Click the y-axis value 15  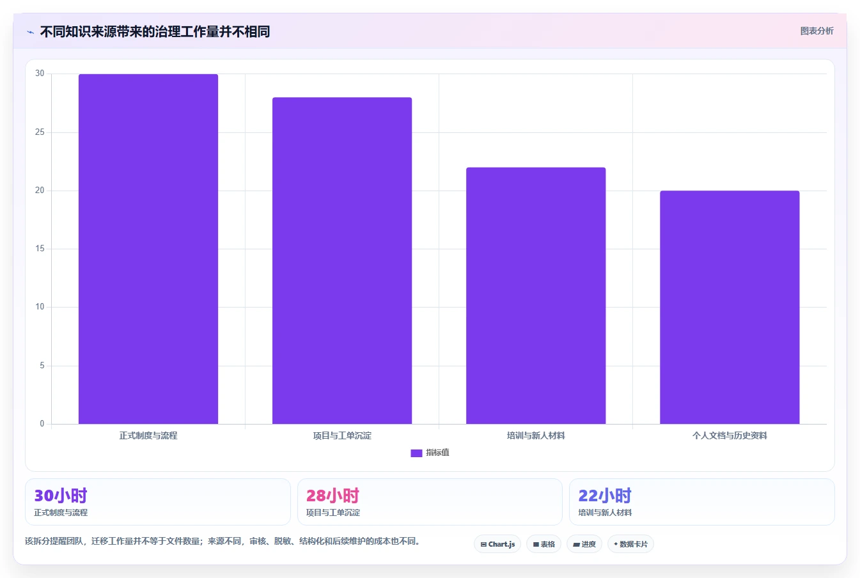[x=40, y=249]
